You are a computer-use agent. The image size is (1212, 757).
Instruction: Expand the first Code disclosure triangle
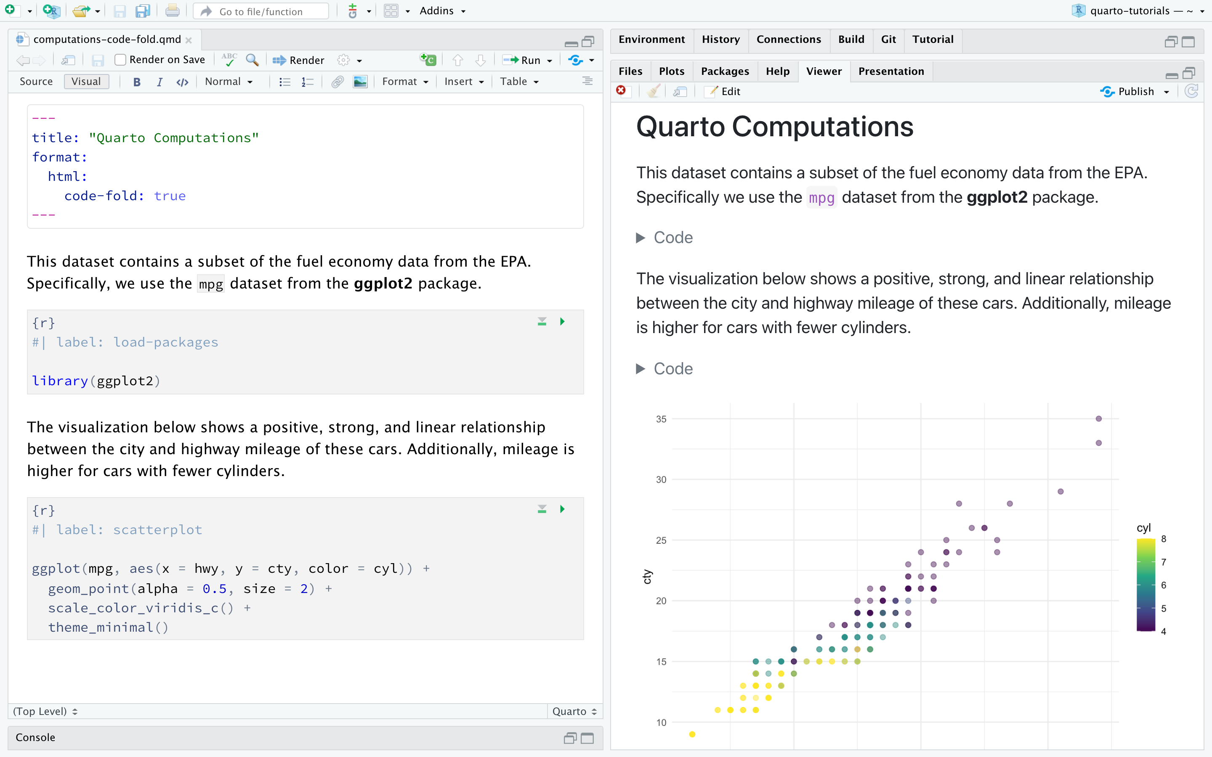(x=642, y=236)
